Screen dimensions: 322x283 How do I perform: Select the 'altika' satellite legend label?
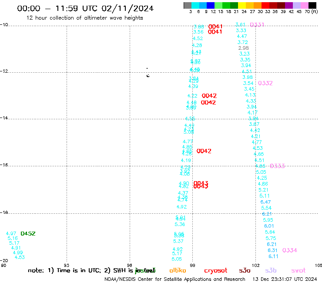178,270
